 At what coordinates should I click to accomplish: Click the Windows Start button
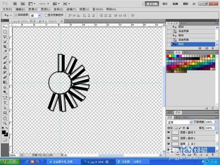click(10, 162)
